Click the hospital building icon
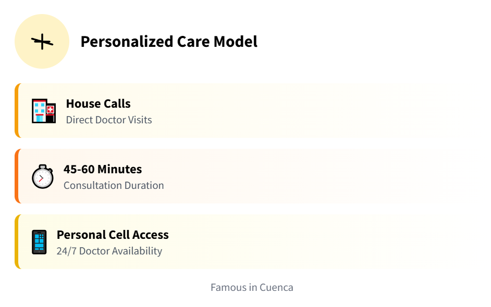This screenshot has height=307, width=491. coord(43,110)
